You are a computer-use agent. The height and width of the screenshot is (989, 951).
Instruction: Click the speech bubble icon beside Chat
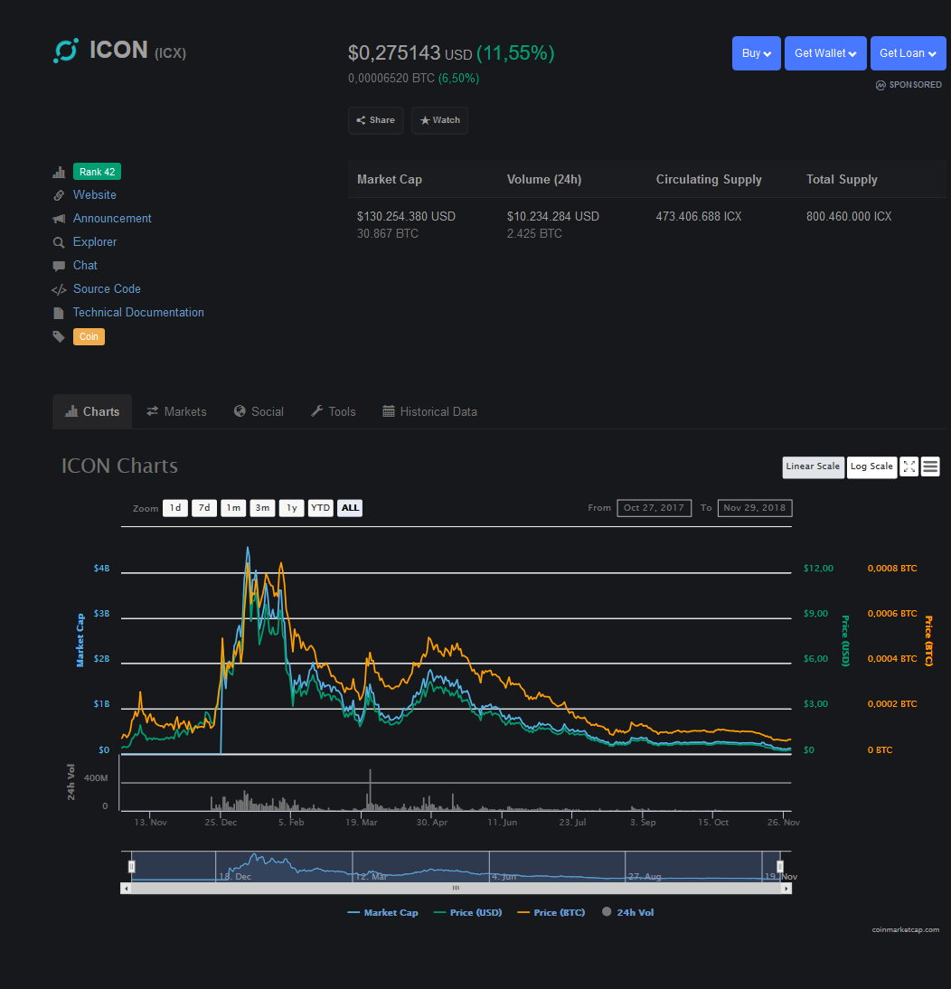(x=59, y=266)
